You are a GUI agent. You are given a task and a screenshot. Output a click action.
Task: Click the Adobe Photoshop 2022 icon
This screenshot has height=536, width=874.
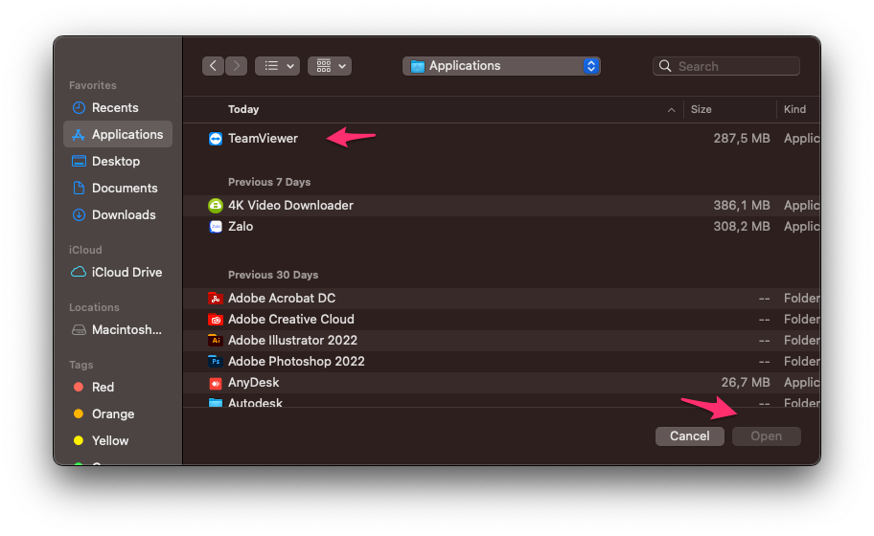click(x=216, y=361)
